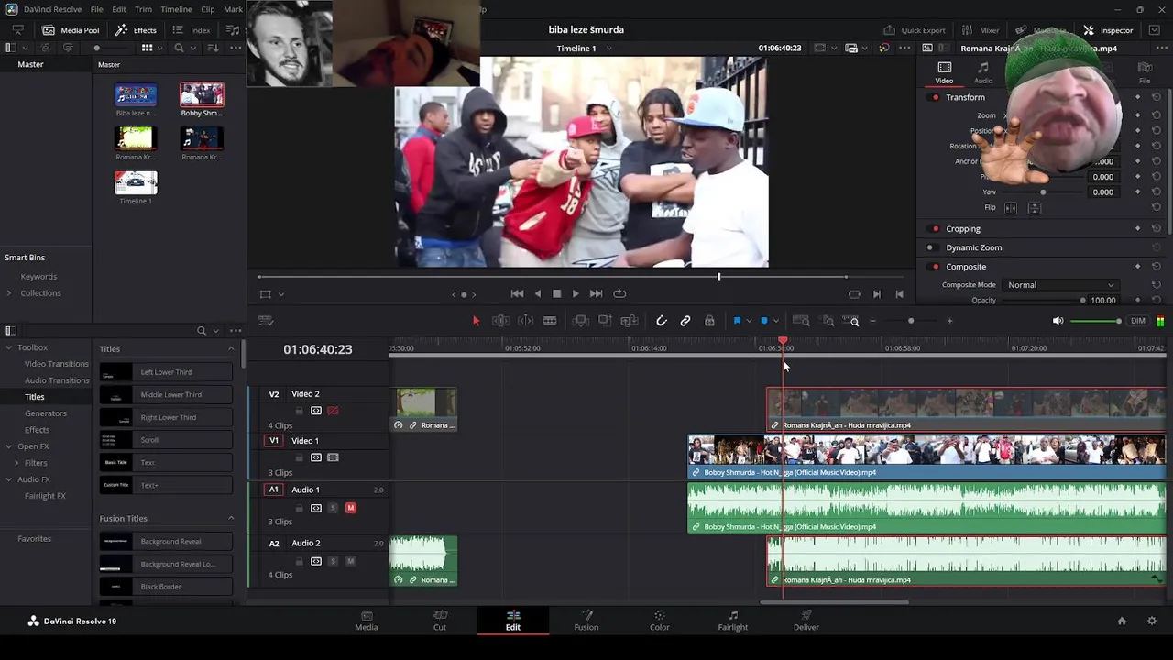
Task: Toggle timeline Snapping magnet
Action: pos(662,321)
